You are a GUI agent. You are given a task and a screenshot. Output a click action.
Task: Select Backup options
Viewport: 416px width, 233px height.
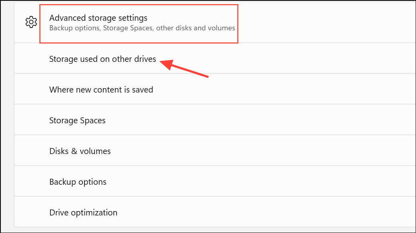(x=78, y=182)
